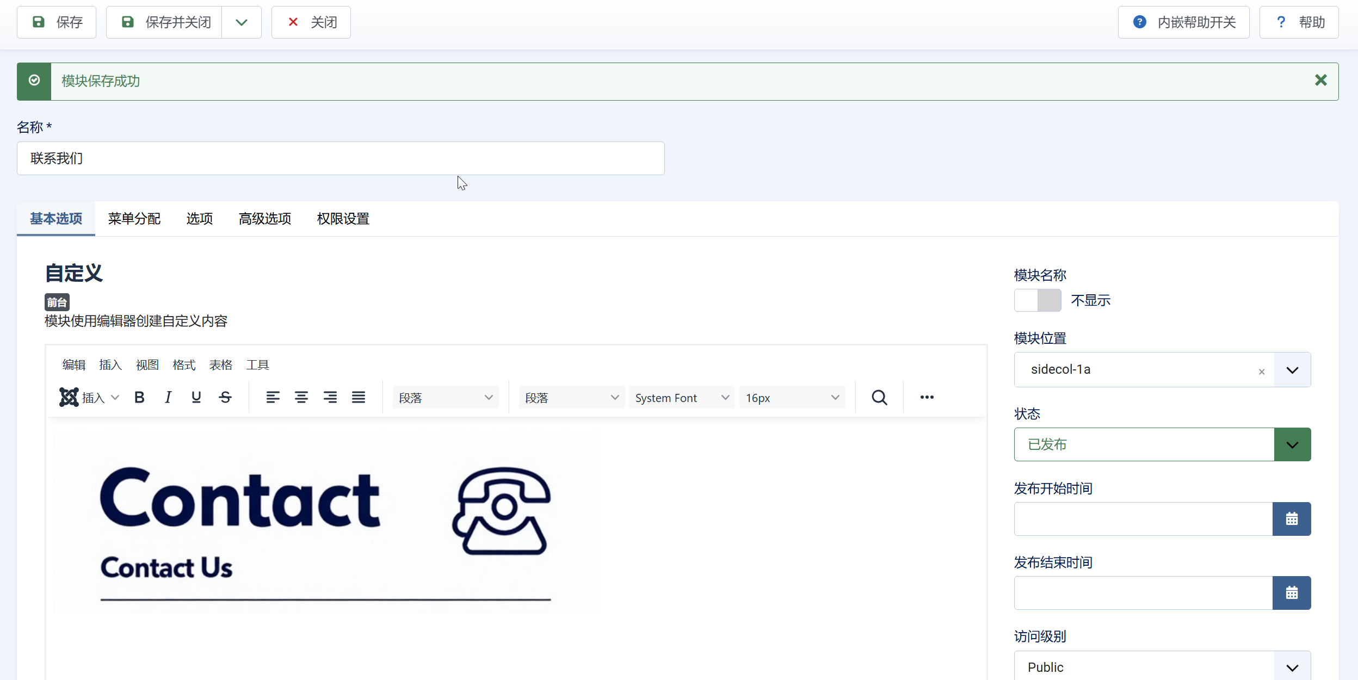Image resolution: width=1358 pixels, height=680 pixels.
Task: Apply italic formatting in editor
Action: pyautogui.click(x=168, y=398)
